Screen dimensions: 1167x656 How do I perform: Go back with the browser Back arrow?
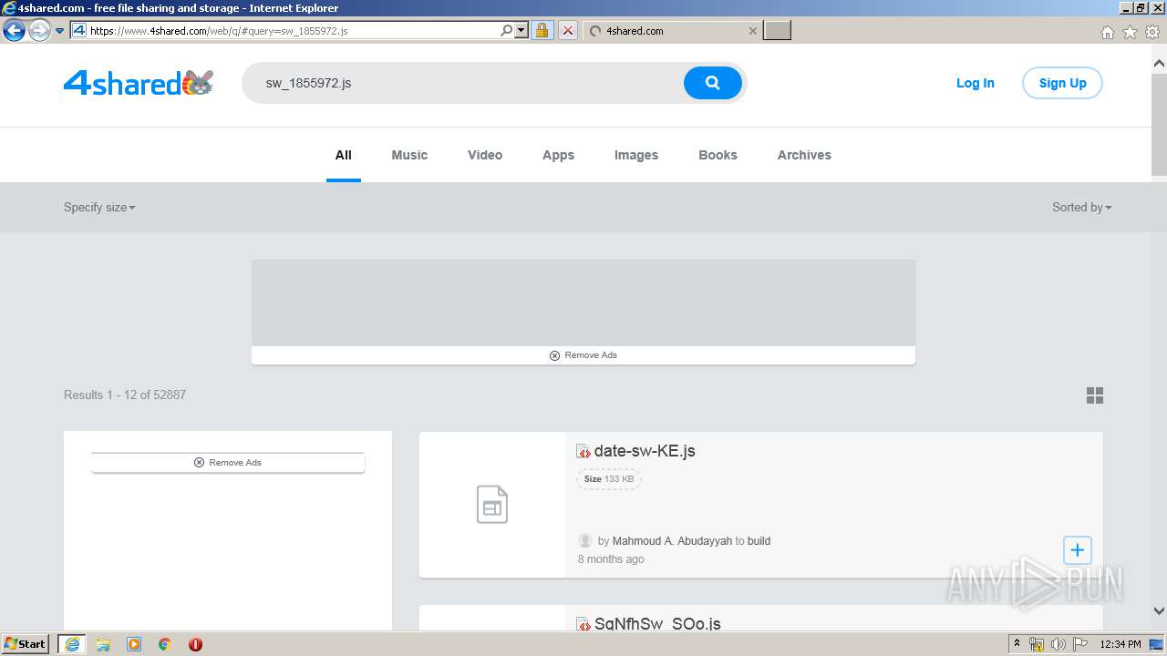point(14,31)
